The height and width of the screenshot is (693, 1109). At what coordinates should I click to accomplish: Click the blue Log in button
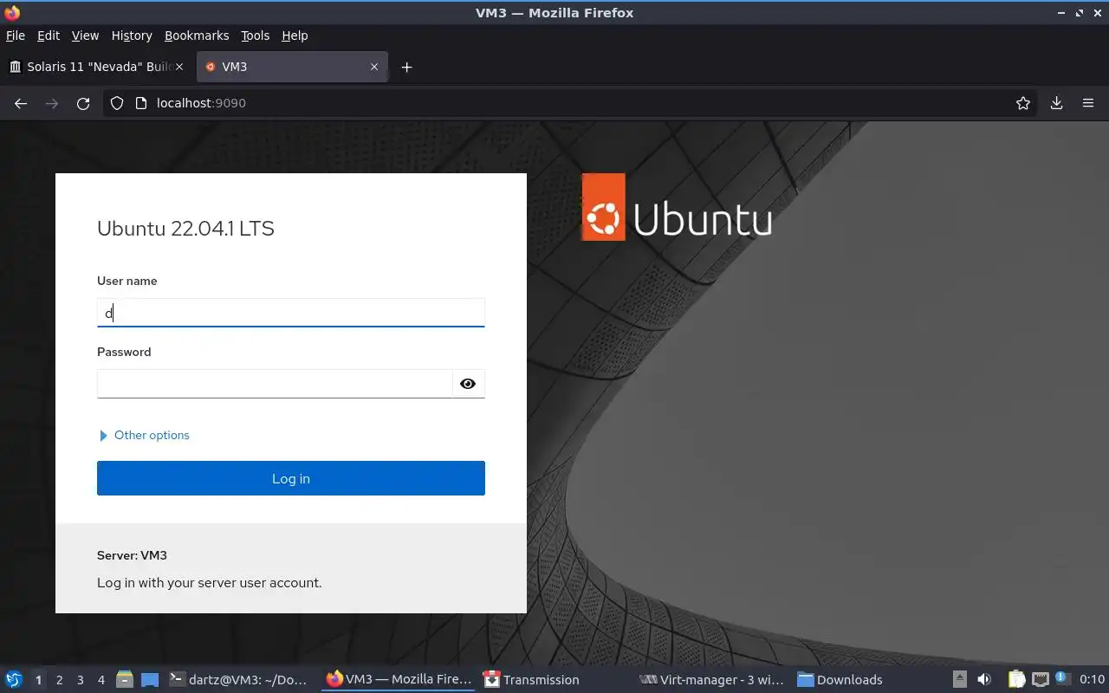[x=291, y=478]
